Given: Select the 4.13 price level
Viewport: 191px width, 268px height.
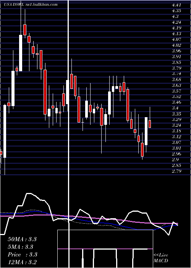Looking at the screenshot, I should [x=176, y=34].
